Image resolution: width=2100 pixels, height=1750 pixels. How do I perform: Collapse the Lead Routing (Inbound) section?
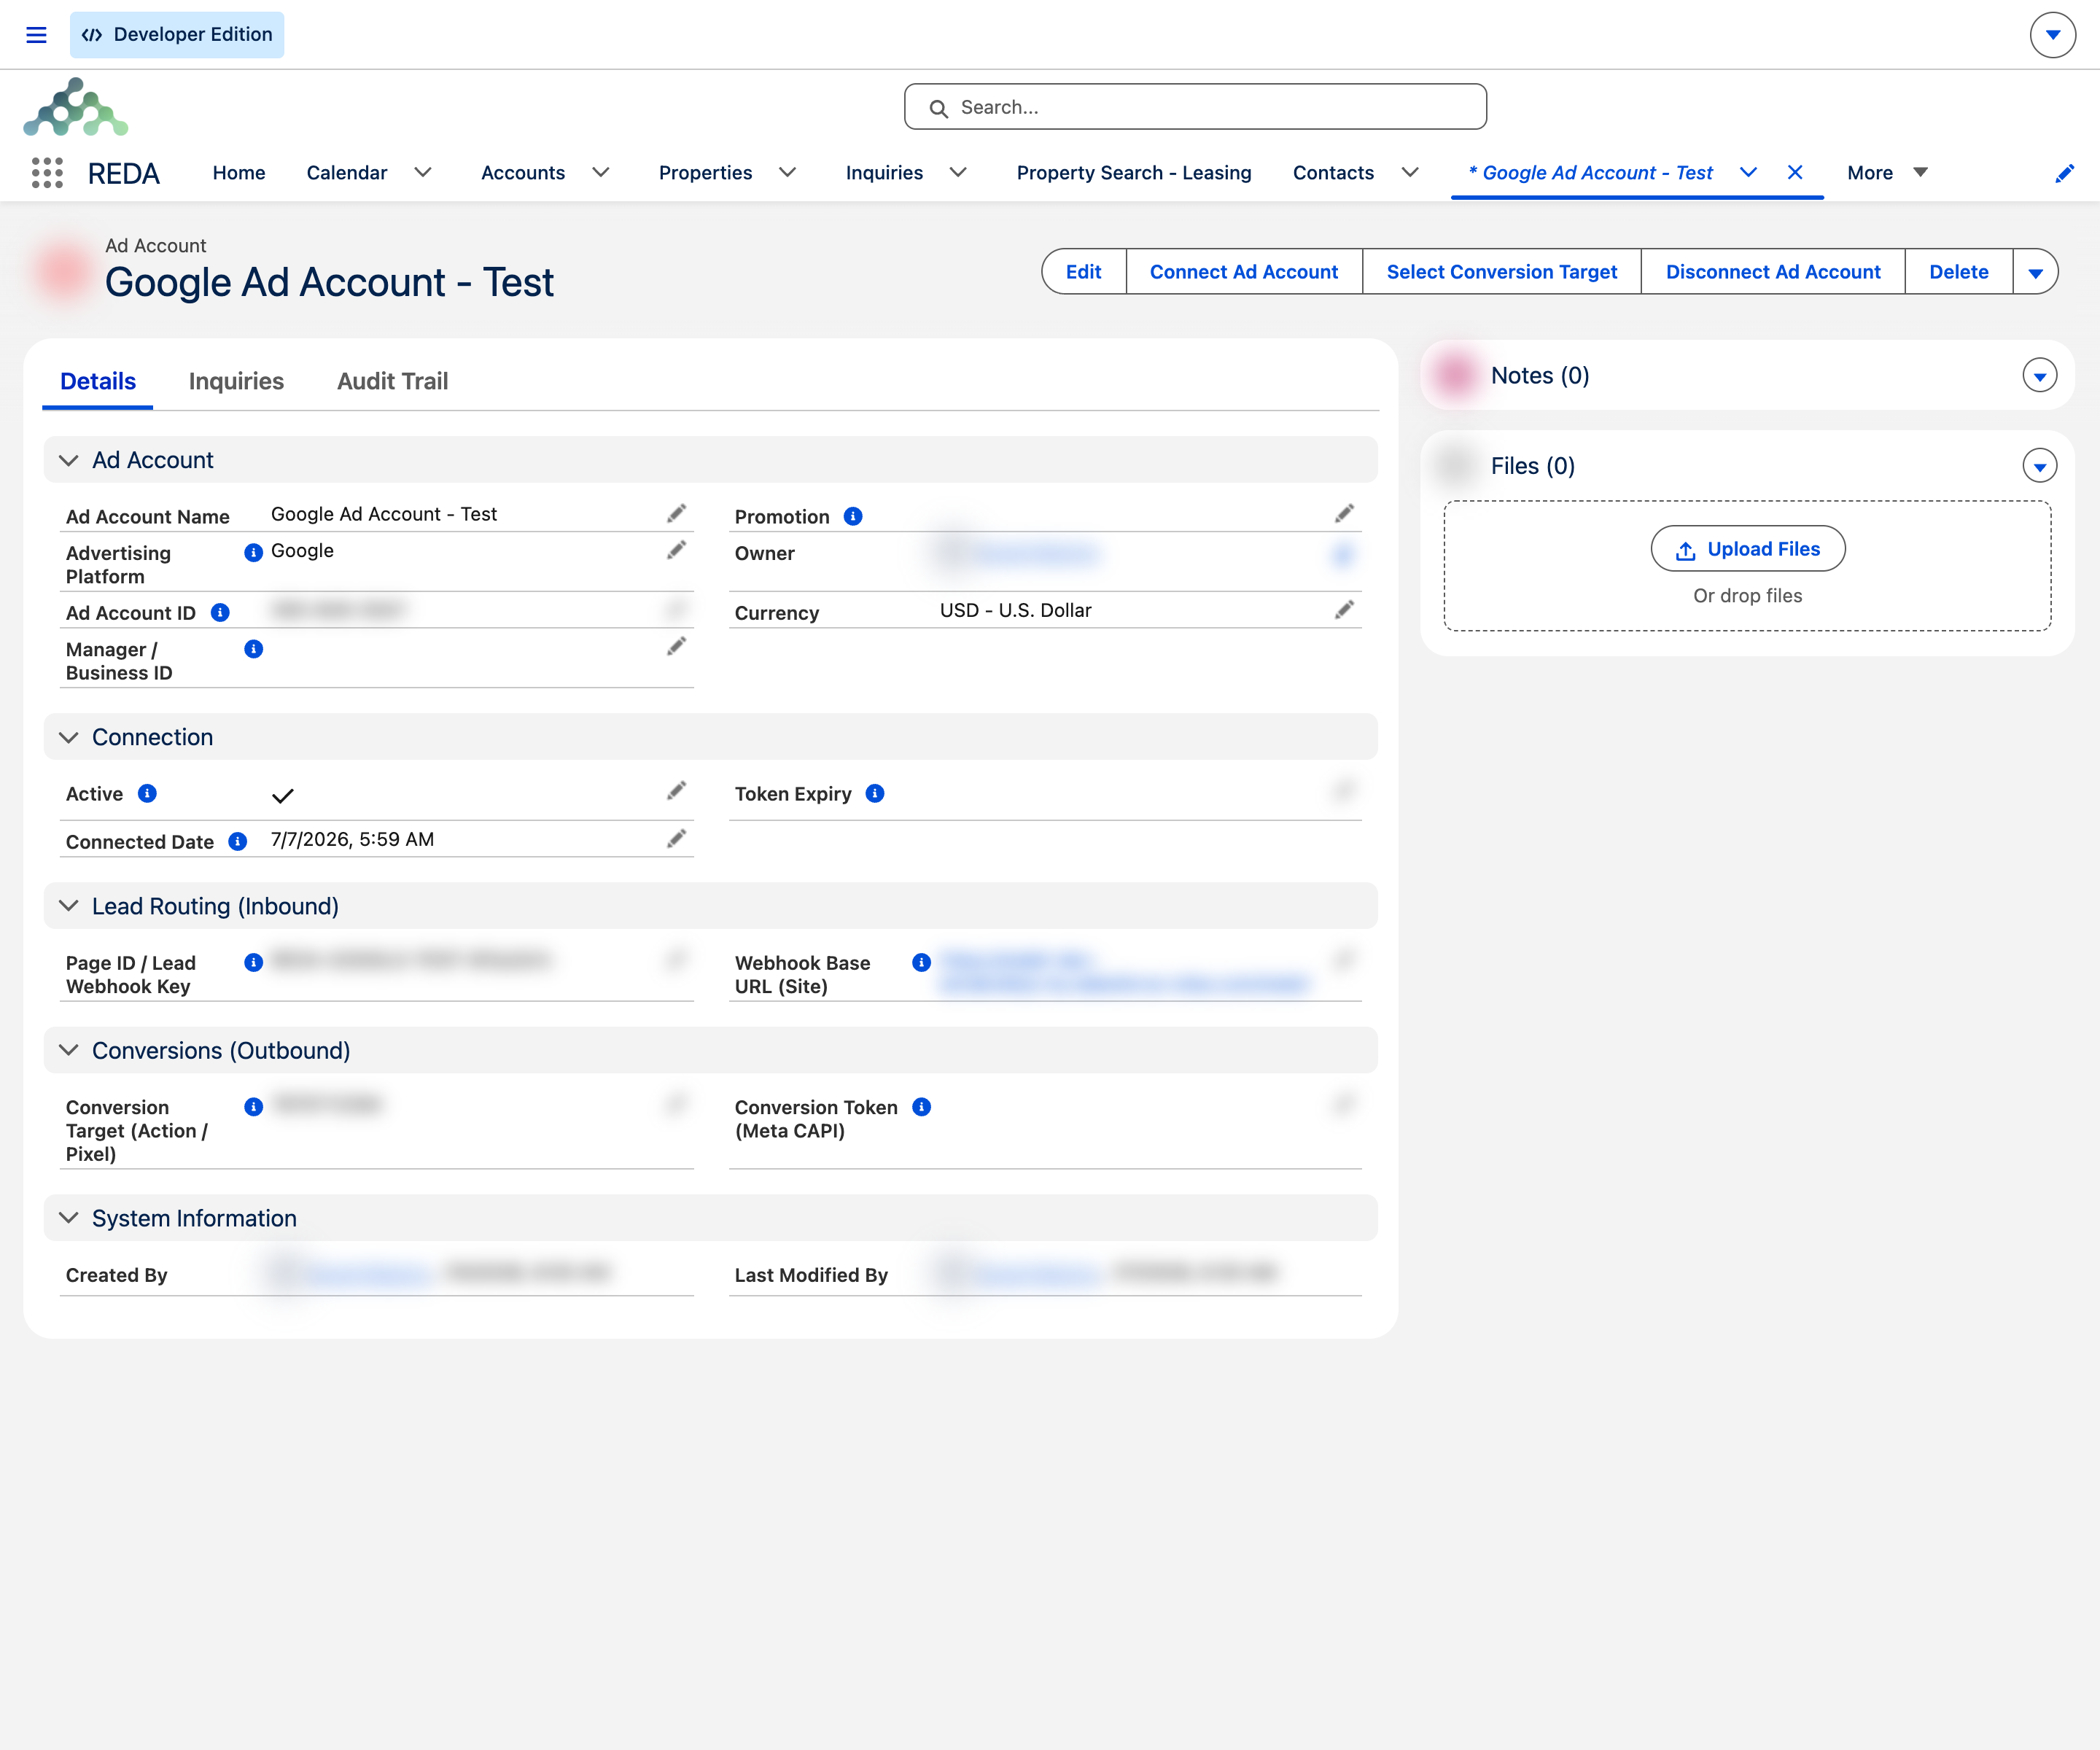[x=69, y=906]
